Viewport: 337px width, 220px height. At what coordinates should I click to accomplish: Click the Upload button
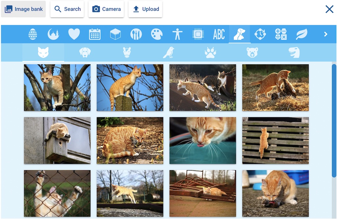tap(145, 9)
